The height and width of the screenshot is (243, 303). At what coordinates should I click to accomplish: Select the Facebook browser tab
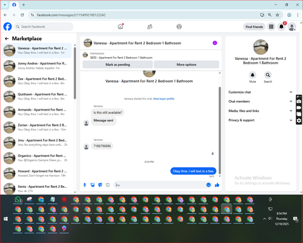pos(14,5)
